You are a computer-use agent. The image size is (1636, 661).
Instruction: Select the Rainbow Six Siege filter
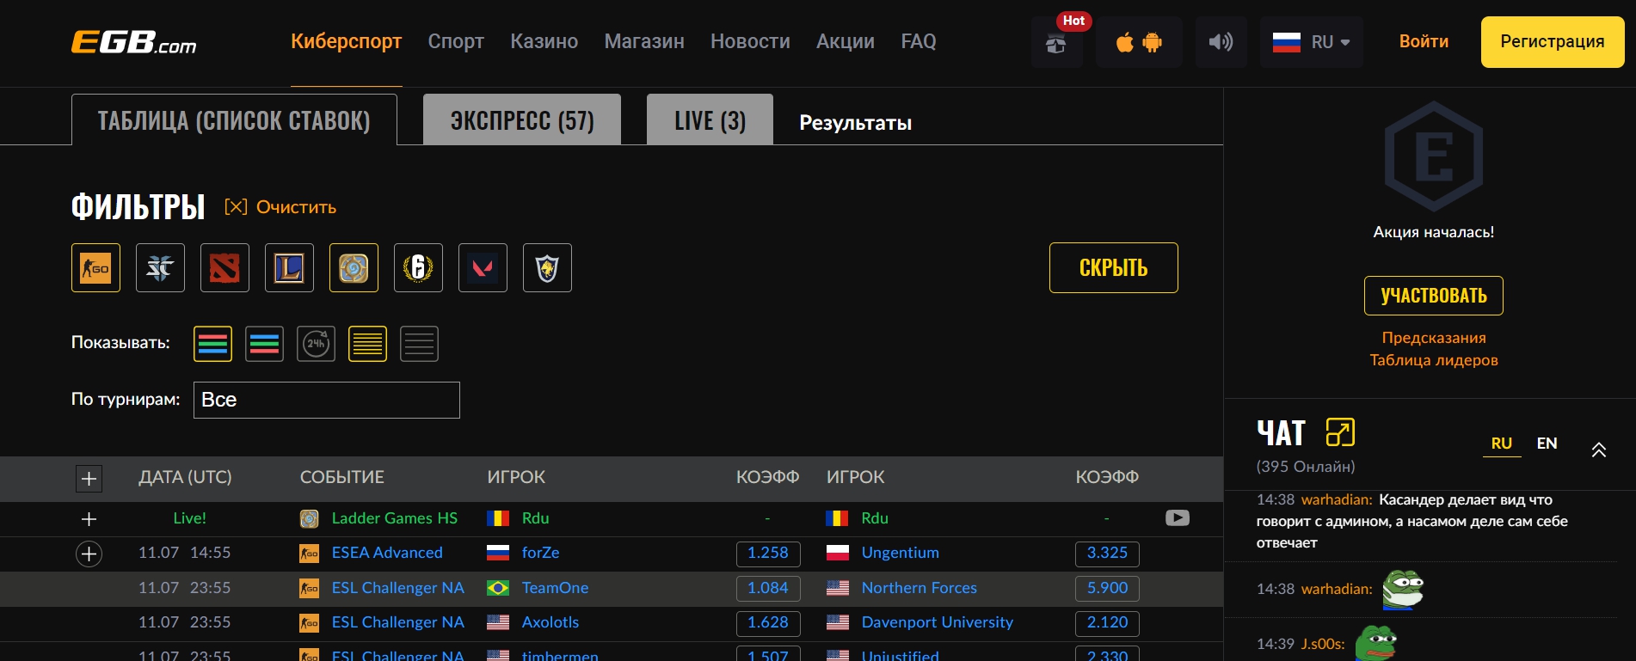click(x=418, y=268)
